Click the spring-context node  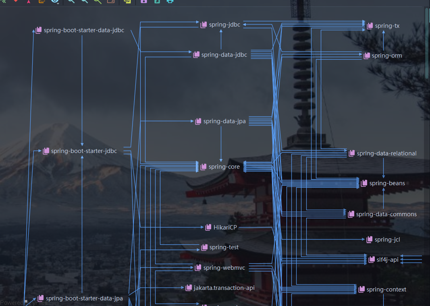click(x=382, y=289)
